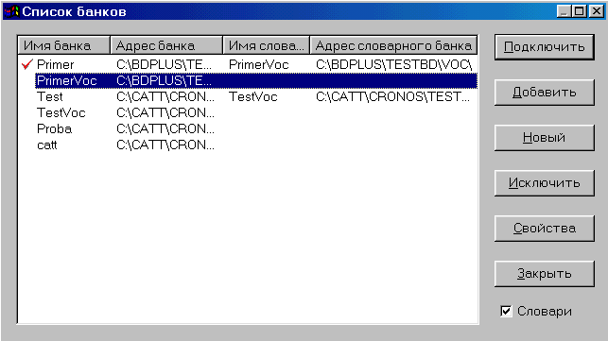Screen dimensions: 608x341
Task: Click the red checkmark beside Primer
Action: 27,64
